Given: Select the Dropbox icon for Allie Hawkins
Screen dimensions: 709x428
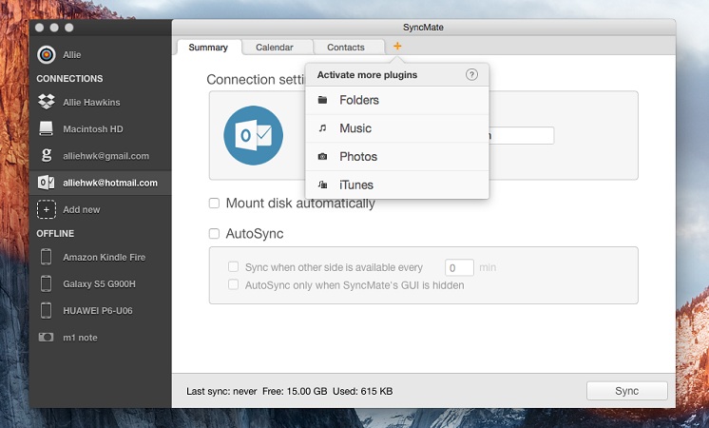Looking at the screenshot, I should point(47,102).
